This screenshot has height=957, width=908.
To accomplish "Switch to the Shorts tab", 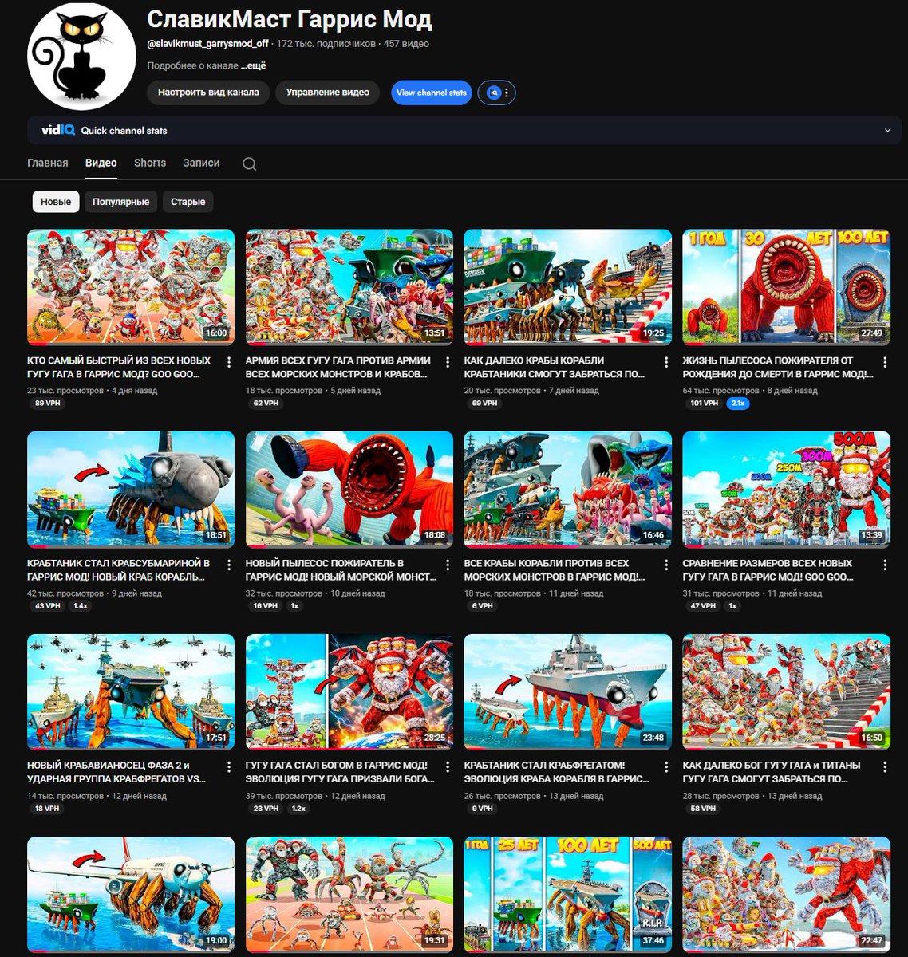I will pyautogui.click(x=150, y=163).
